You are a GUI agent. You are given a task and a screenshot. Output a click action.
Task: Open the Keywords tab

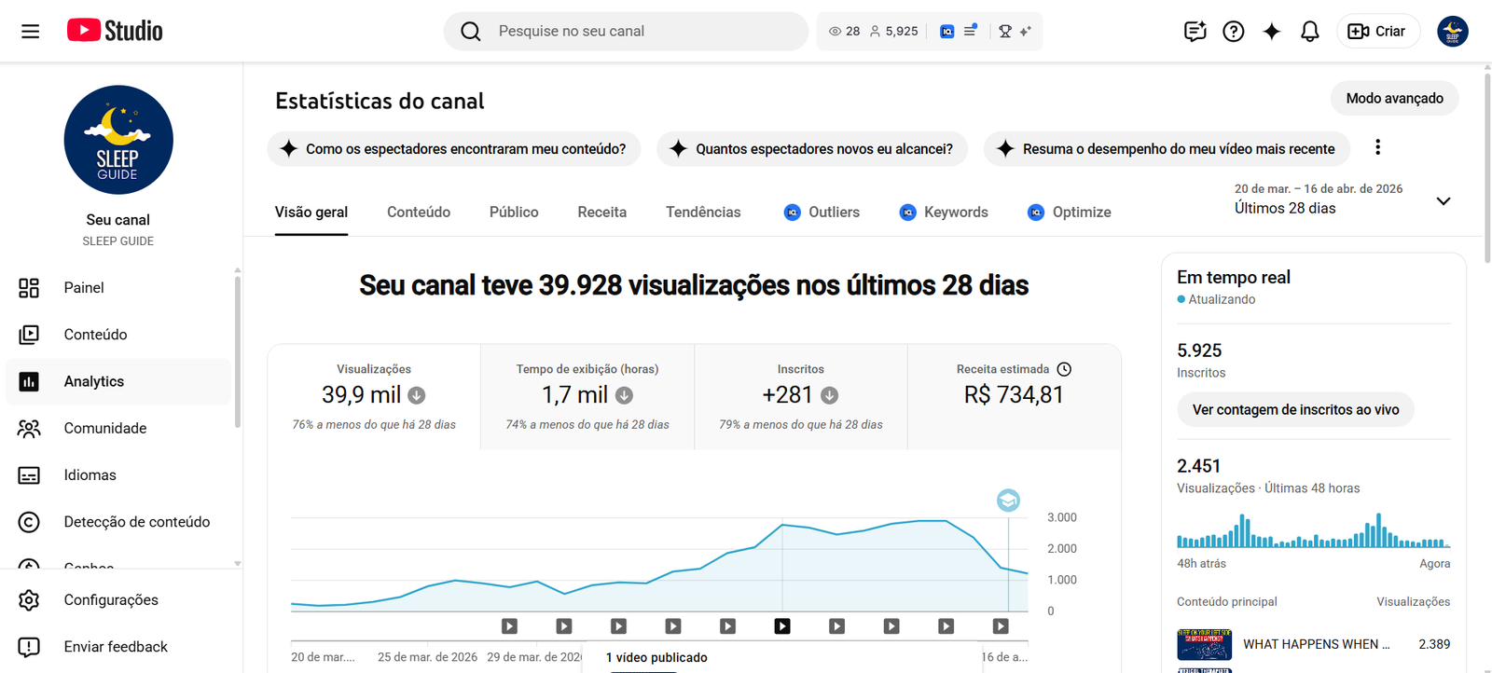[x=944, y=213]
